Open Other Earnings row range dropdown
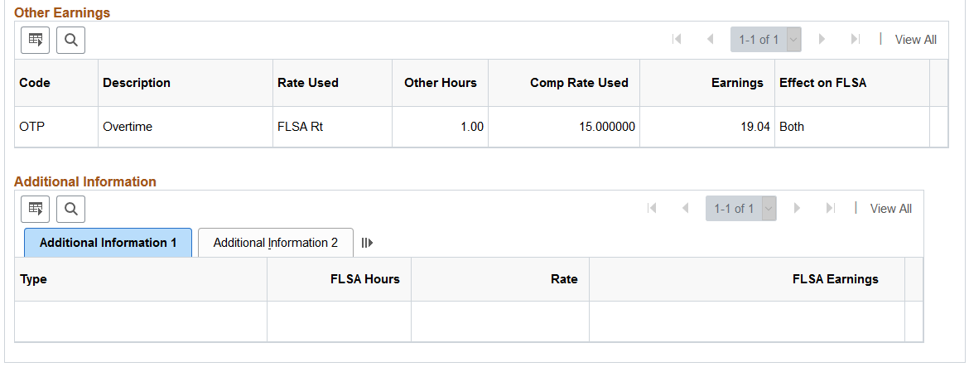This screenshot has width=969, height=367. coord(793,40)
